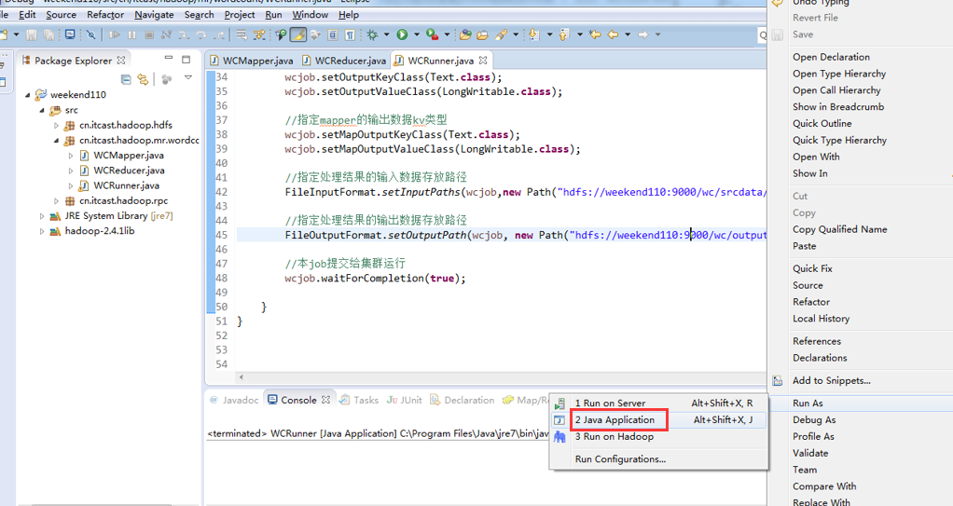Screen dimensions: 953x506
Task: Click the Collapse All icon in Package Explorer
Action: (126, 79)
